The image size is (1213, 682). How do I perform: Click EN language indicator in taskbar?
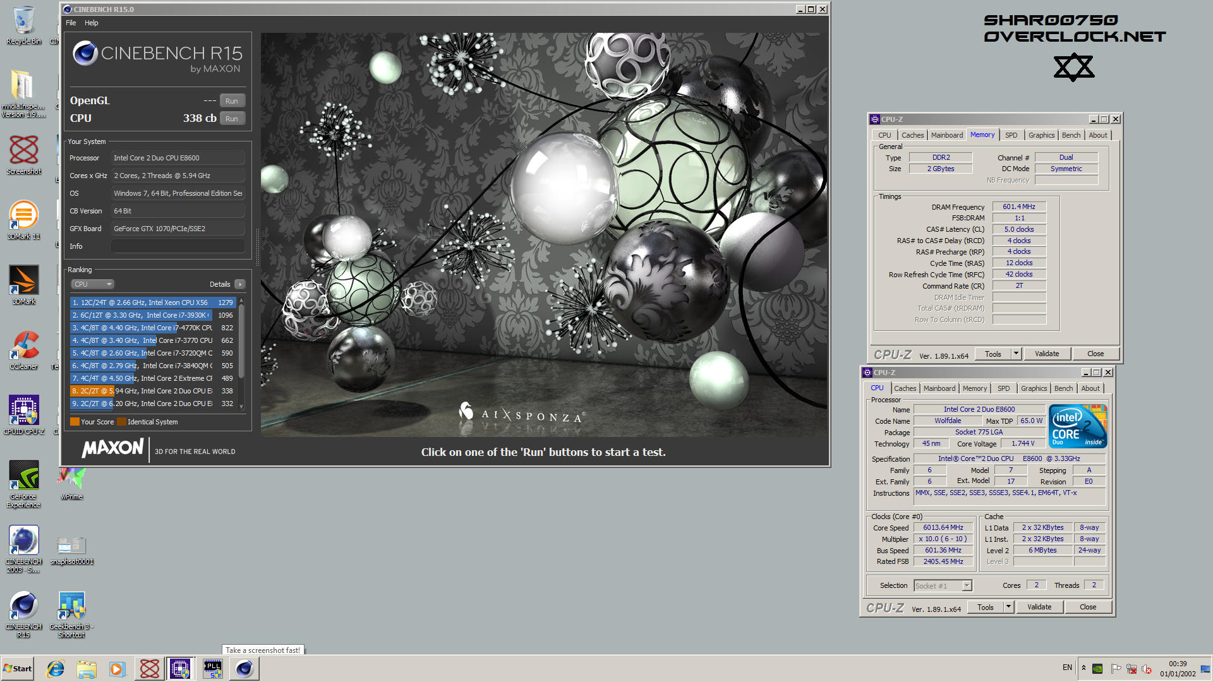pyautogui.click(x=1067, y=667)
